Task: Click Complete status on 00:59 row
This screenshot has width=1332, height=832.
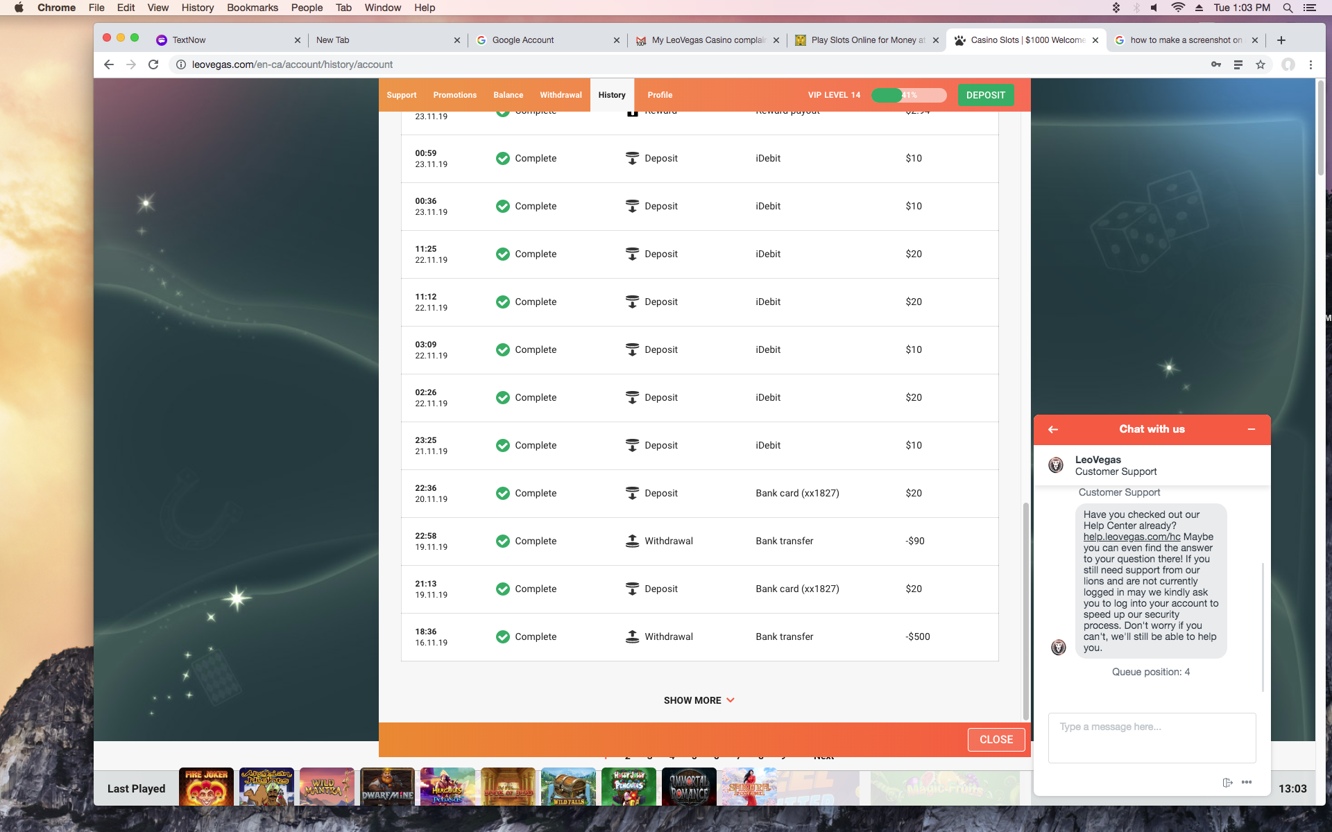Action: click(536, 158)
